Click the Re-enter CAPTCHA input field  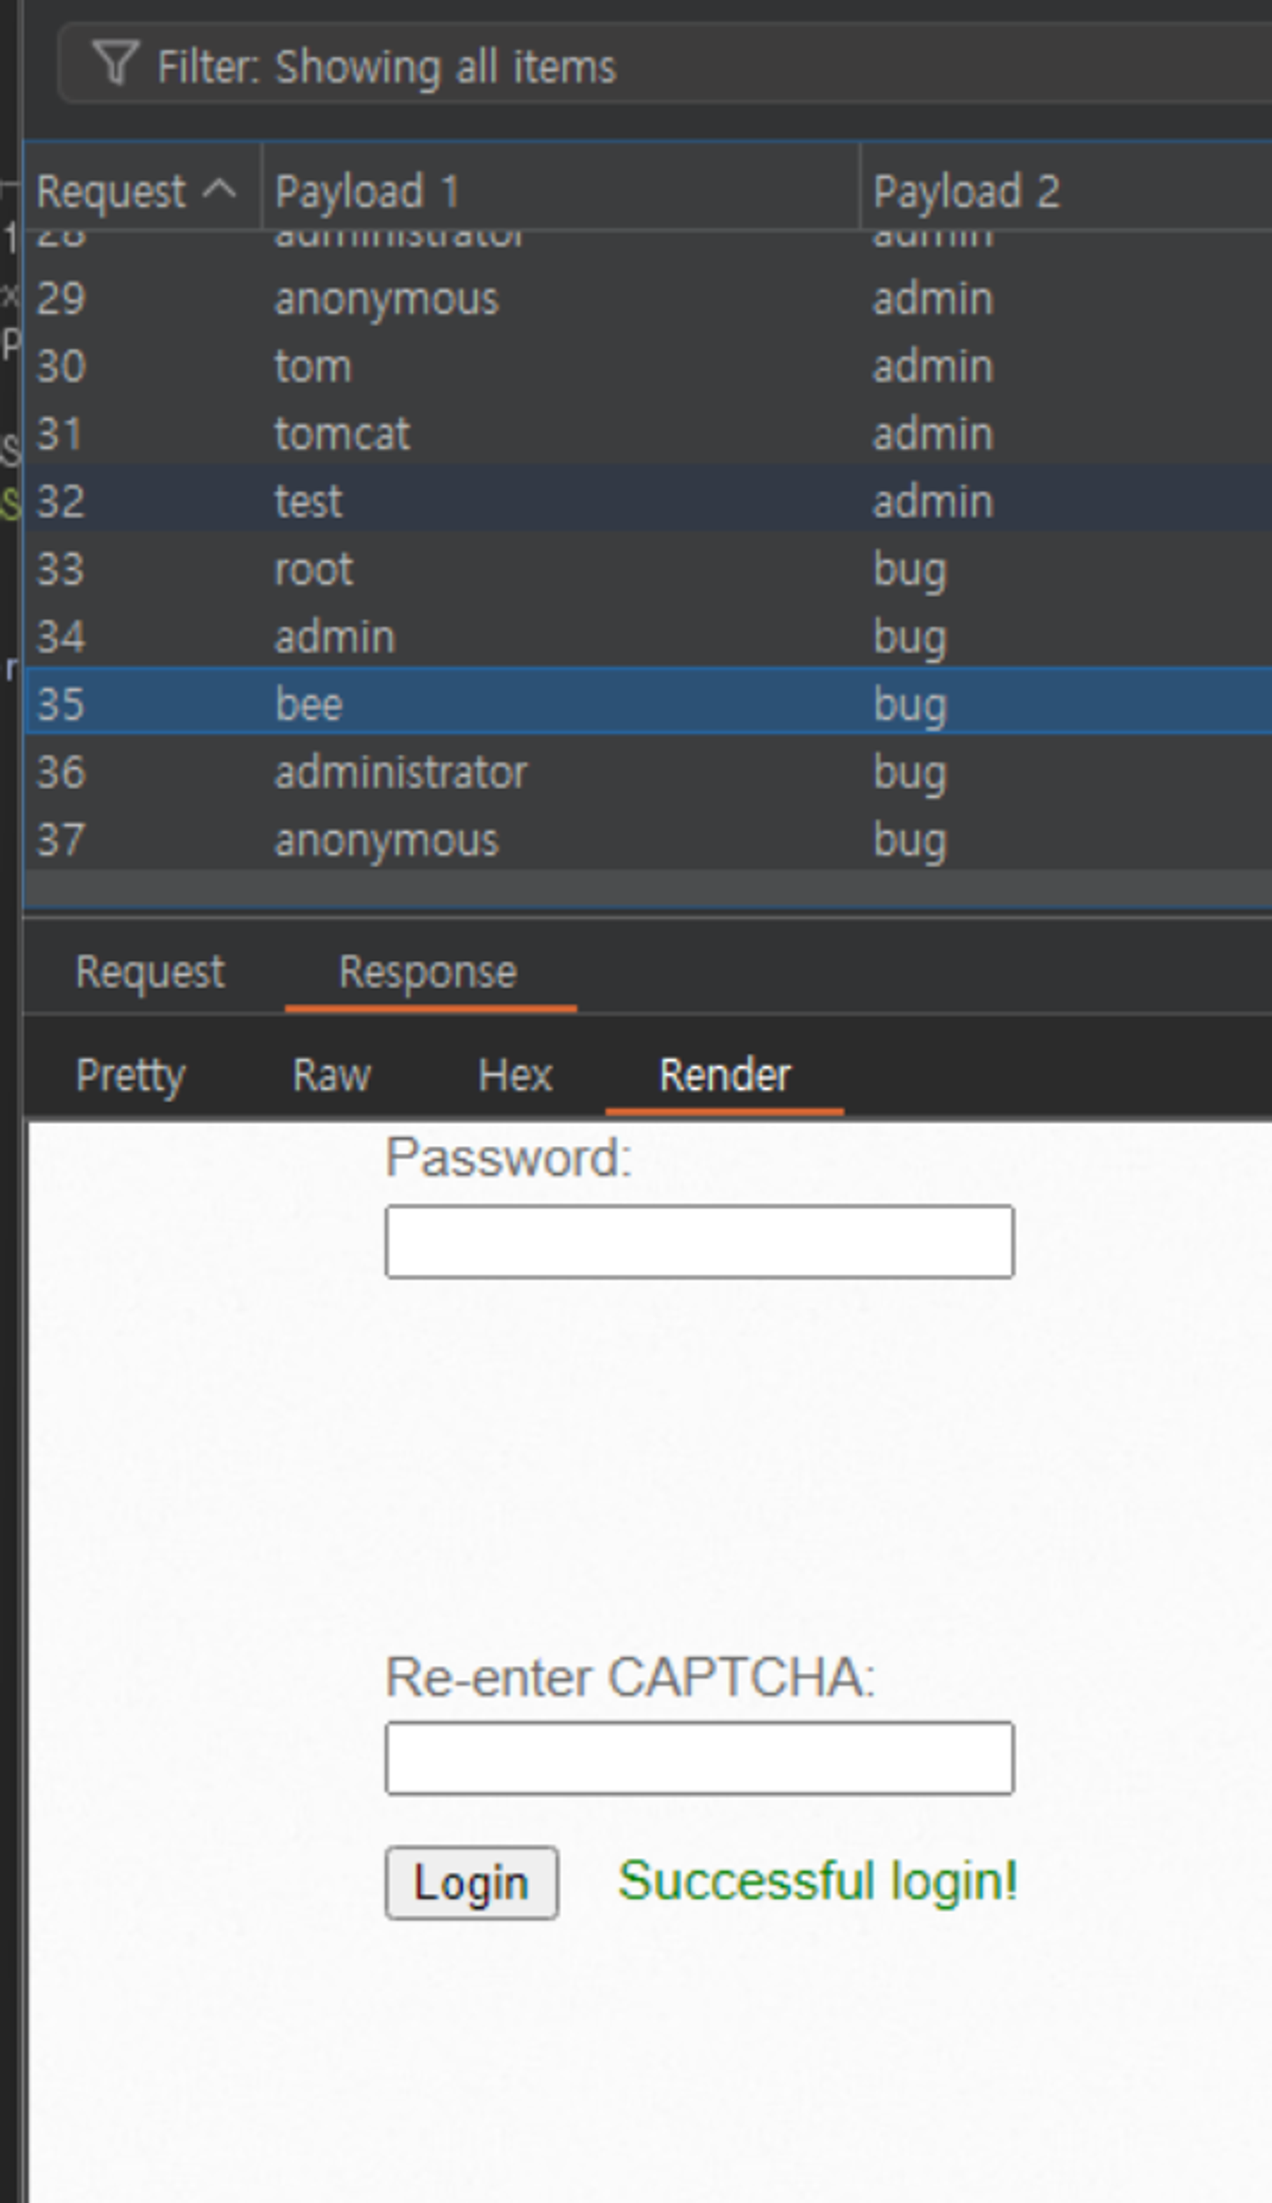pos(700,1758)
